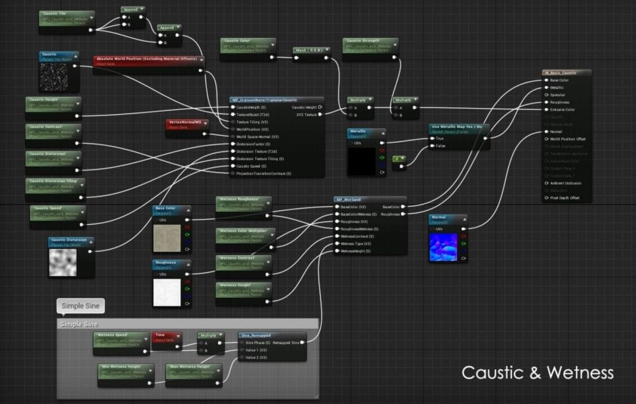Collapse the Metallic texture node with its arrow

point(383,133)
